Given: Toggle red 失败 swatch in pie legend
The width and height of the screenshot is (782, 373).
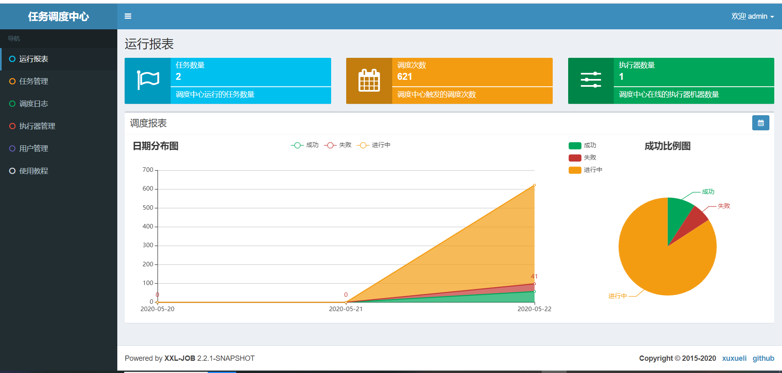Looking at the screenshot, I should point(575,158).
